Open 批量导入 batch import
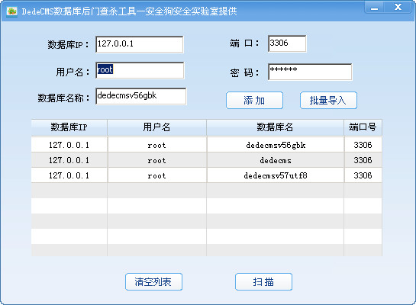The image size is (416, 305). click(328, 101)
